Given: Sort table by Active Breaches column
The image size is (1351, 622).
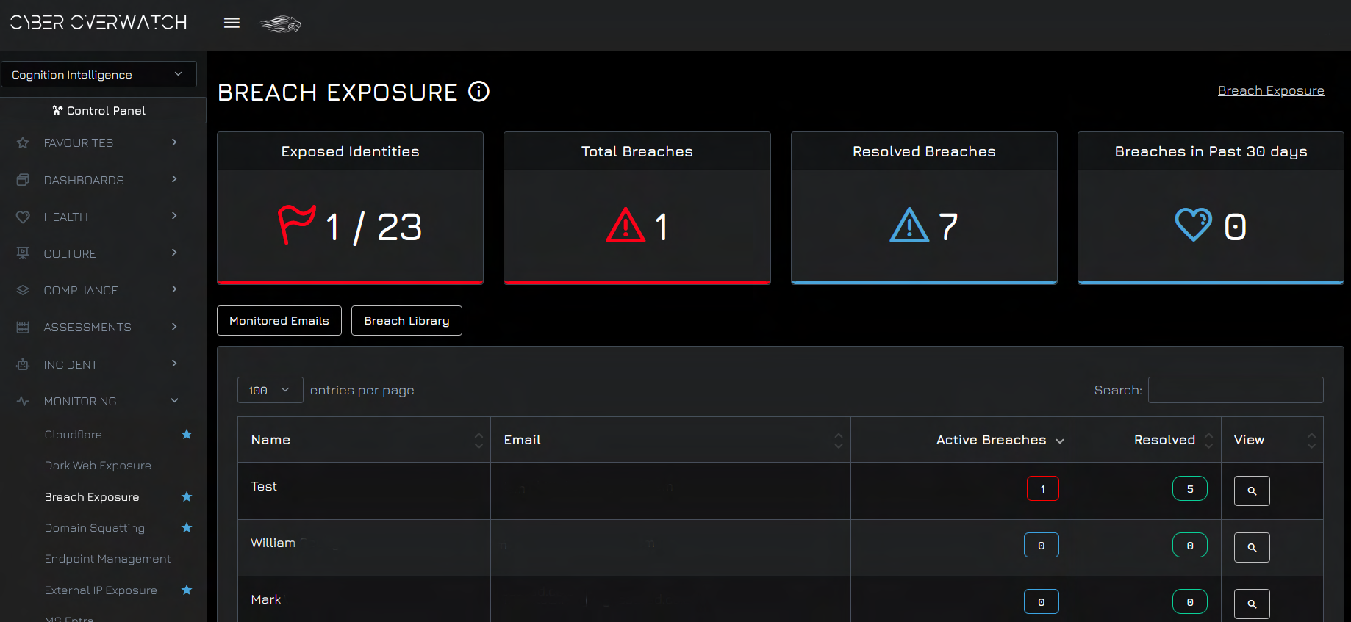Looking at the screenshot, I should point(961,440).
